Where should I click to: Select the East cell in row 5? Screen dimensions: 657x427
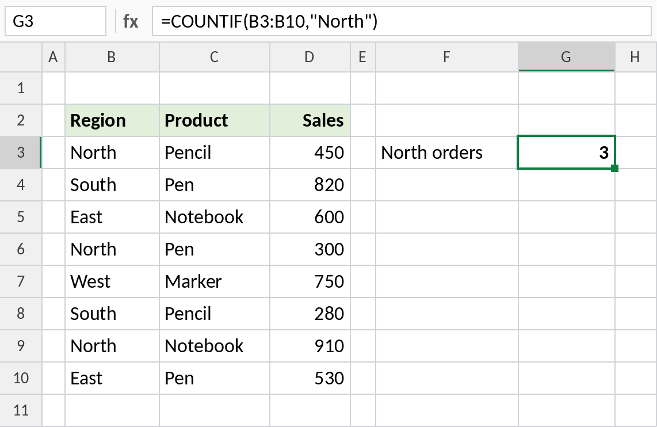tap(112, 217)
